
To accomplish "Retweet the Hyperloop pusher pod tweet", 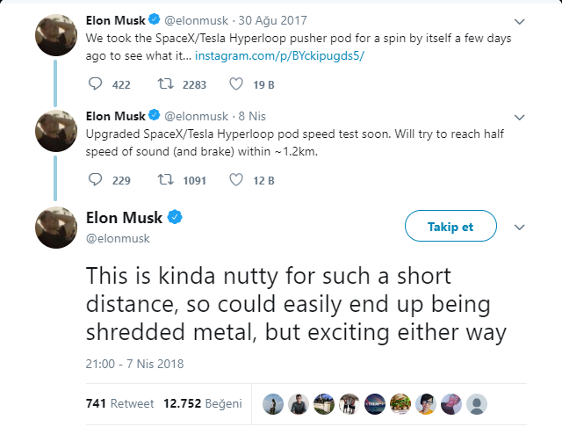I will point(164,84).
